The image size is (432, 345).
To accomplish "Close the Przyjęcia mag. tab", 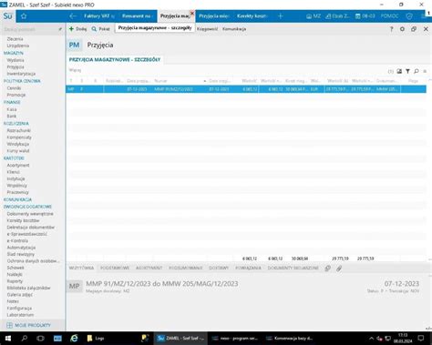I will [x=191, y=13].
